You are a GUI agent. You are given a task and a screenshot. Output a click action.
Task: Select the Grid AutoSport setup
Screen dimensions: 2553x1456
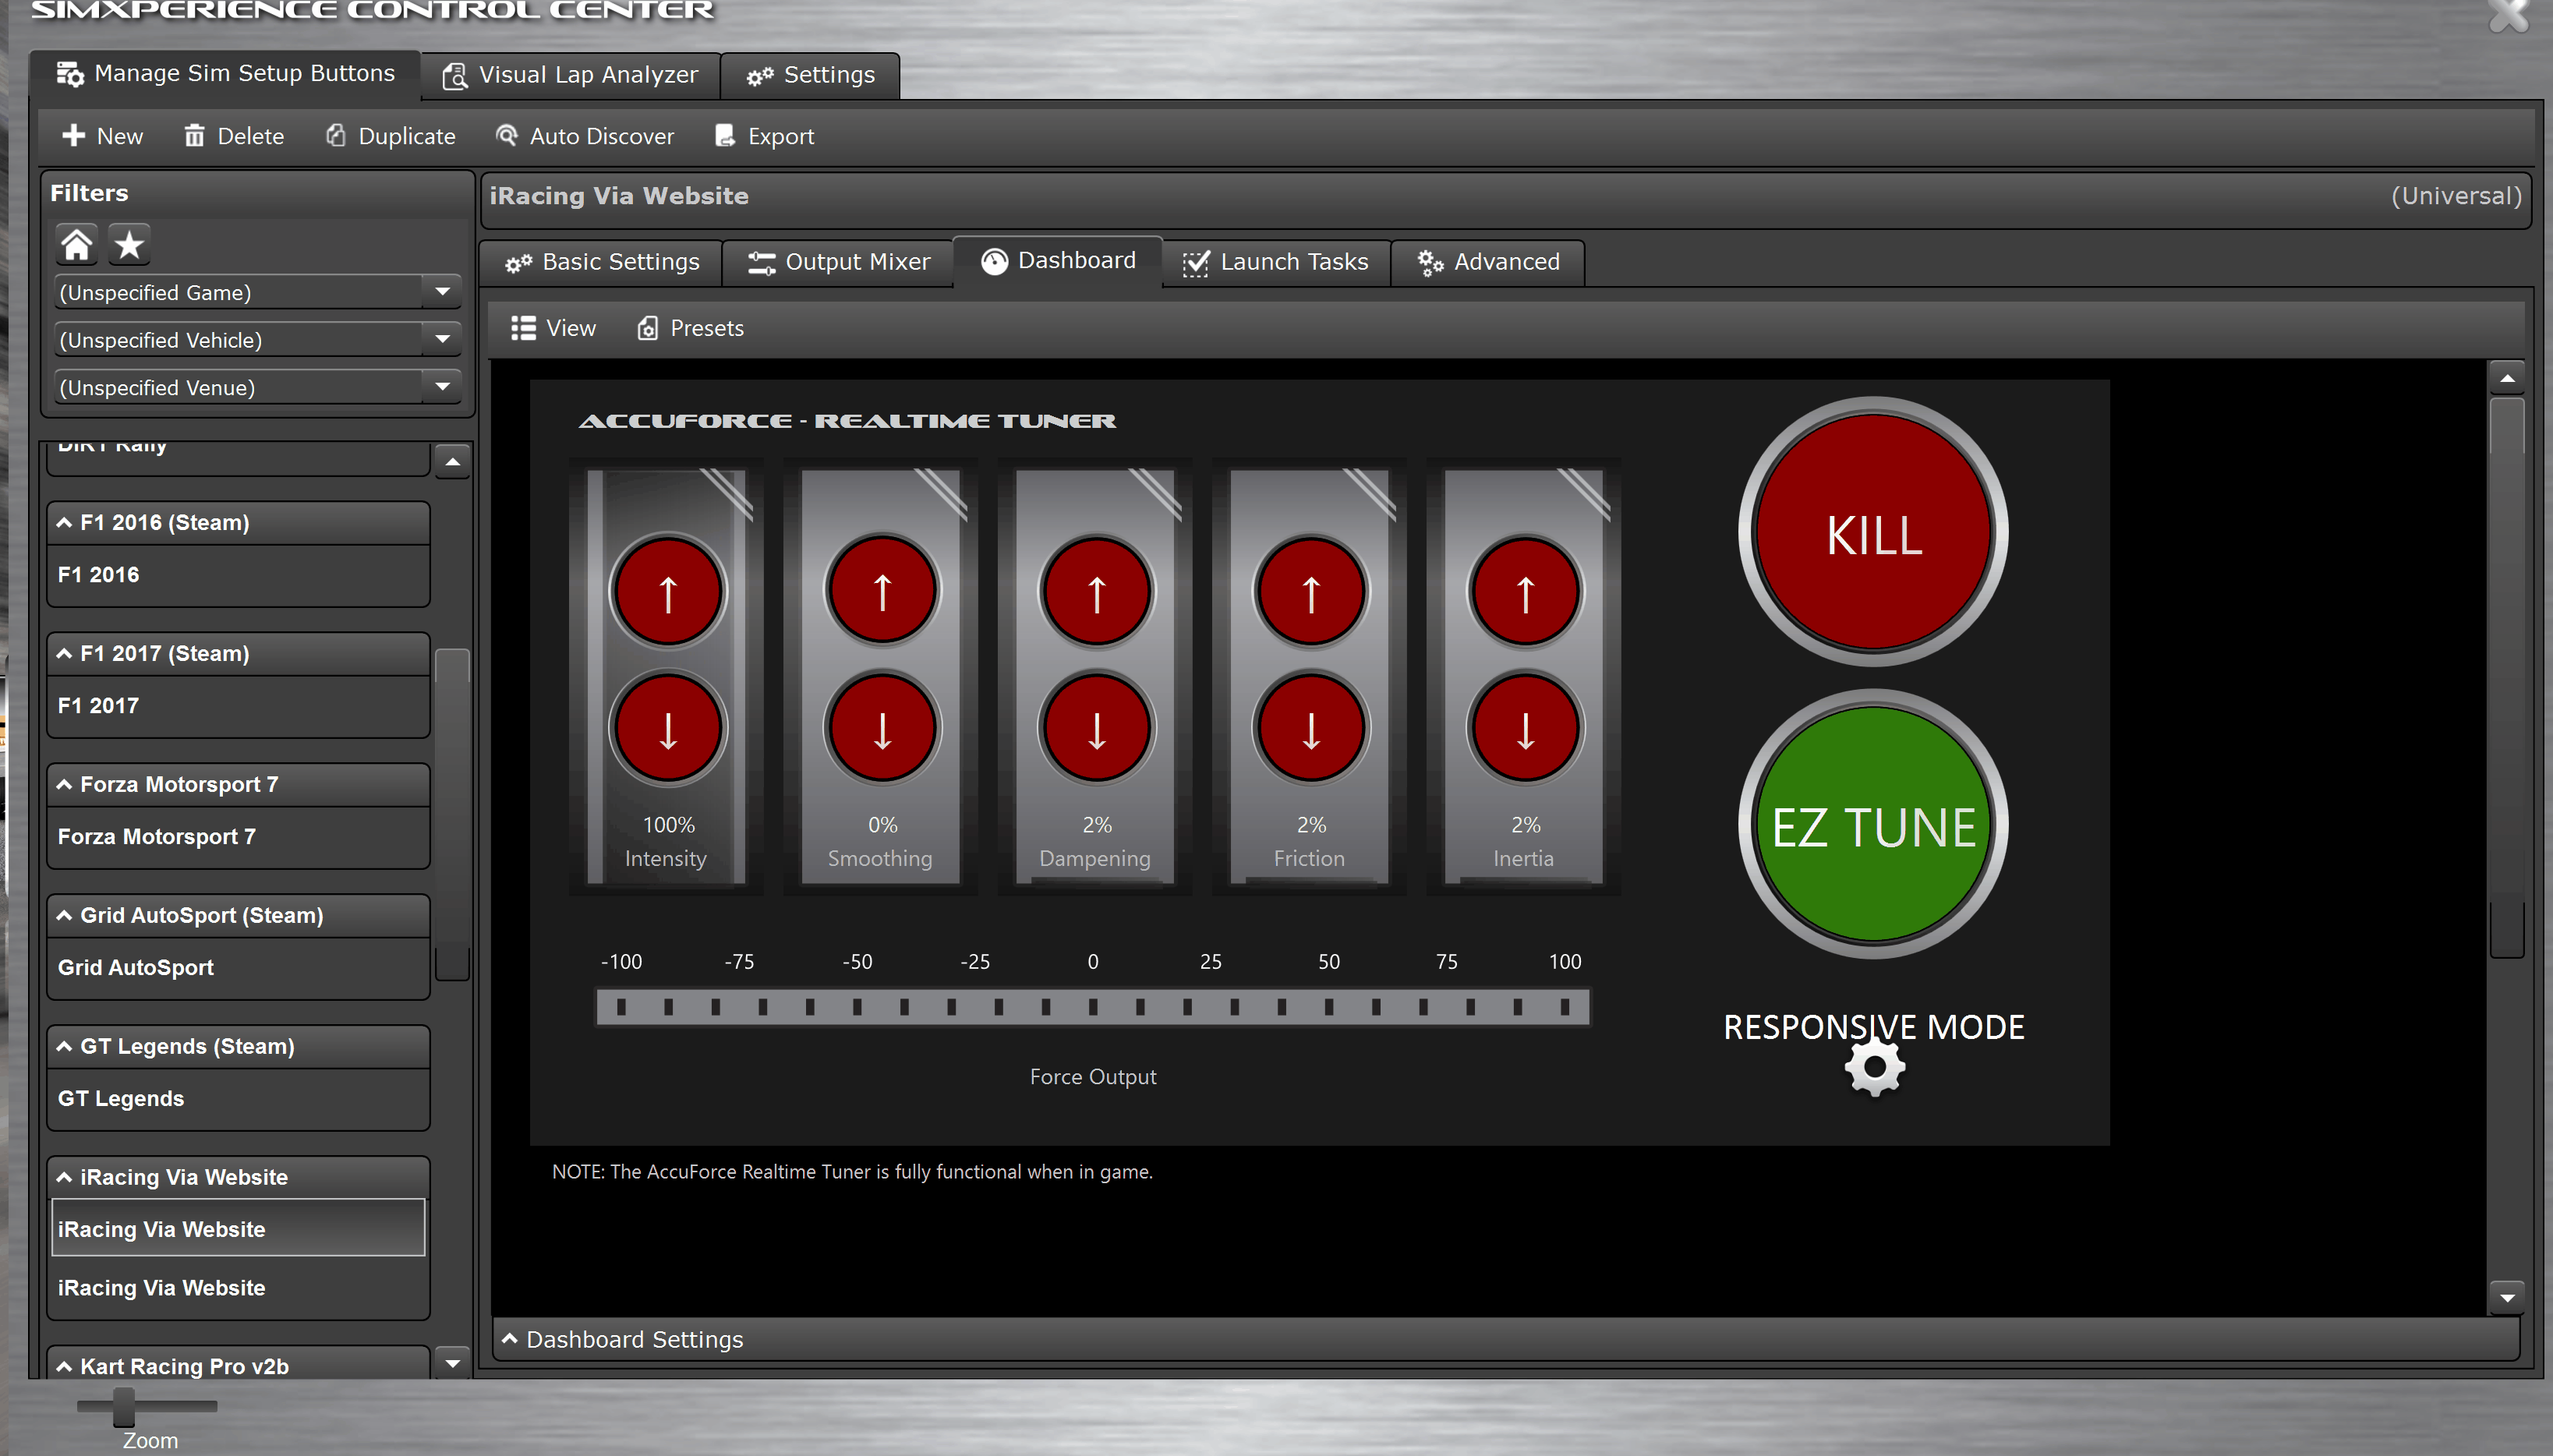(238, 968)
